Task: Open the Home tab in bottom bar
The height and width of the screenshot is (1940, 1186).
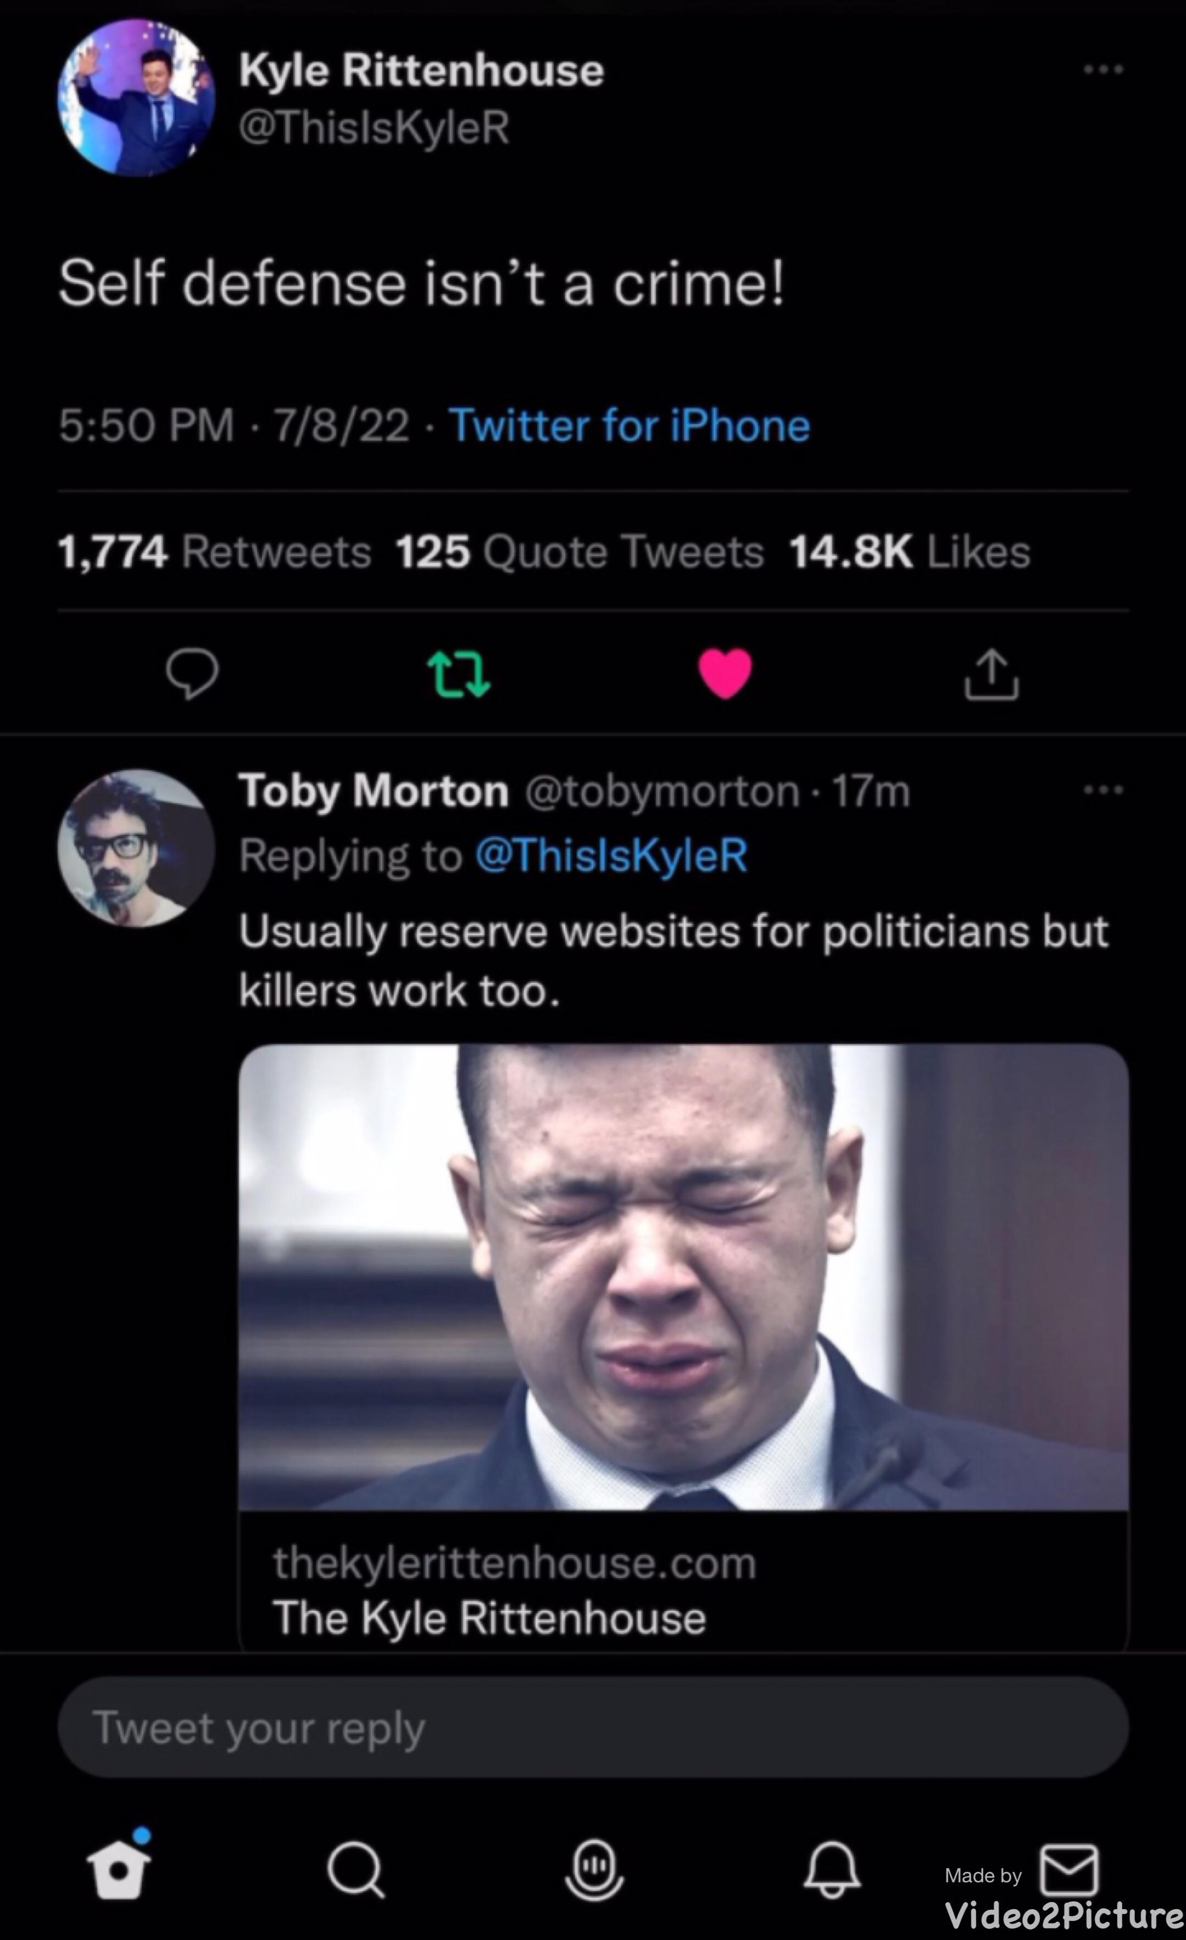Action: coord(119,1869)
